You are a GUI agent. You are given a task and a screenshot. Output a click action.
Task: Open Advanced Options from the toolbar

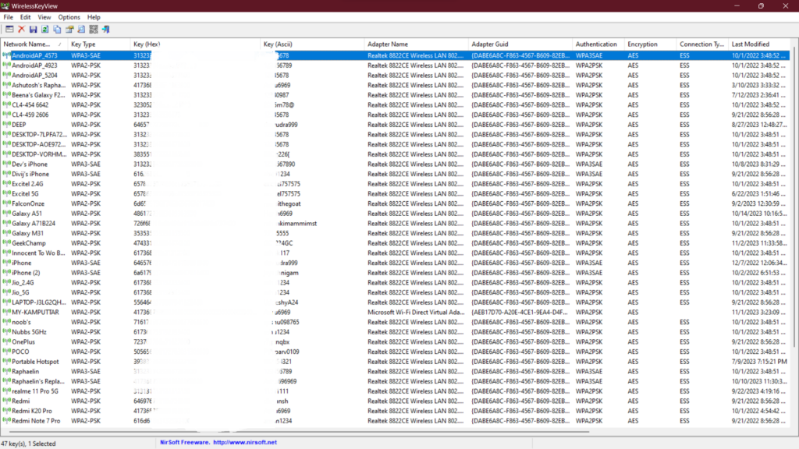(9, 29)
